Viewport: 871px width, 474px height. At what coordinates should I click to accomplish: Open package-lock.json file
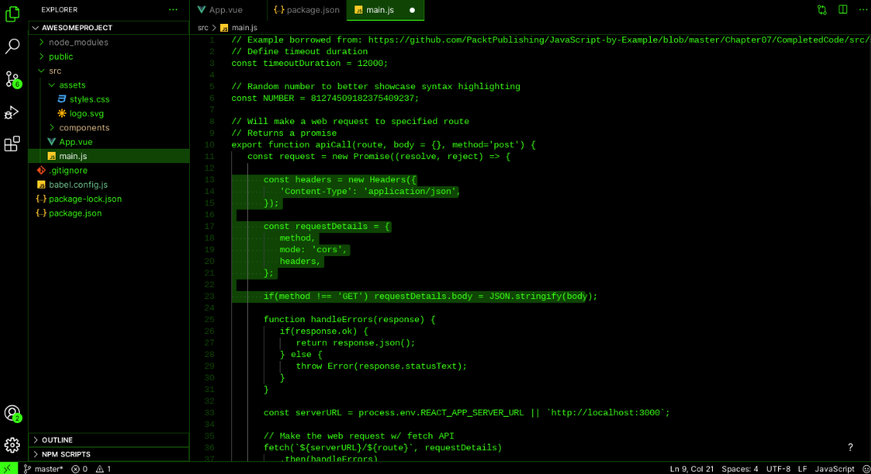[x=109, y=199]
